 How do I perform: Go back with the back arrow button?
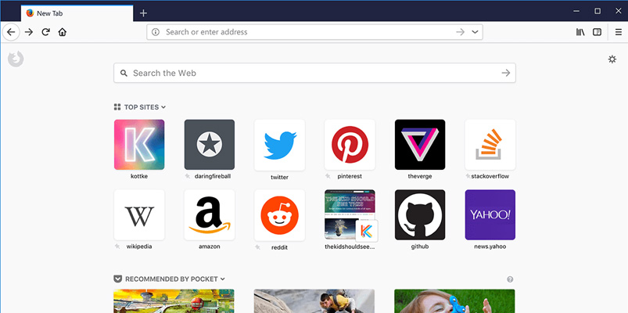pos(11,32)
